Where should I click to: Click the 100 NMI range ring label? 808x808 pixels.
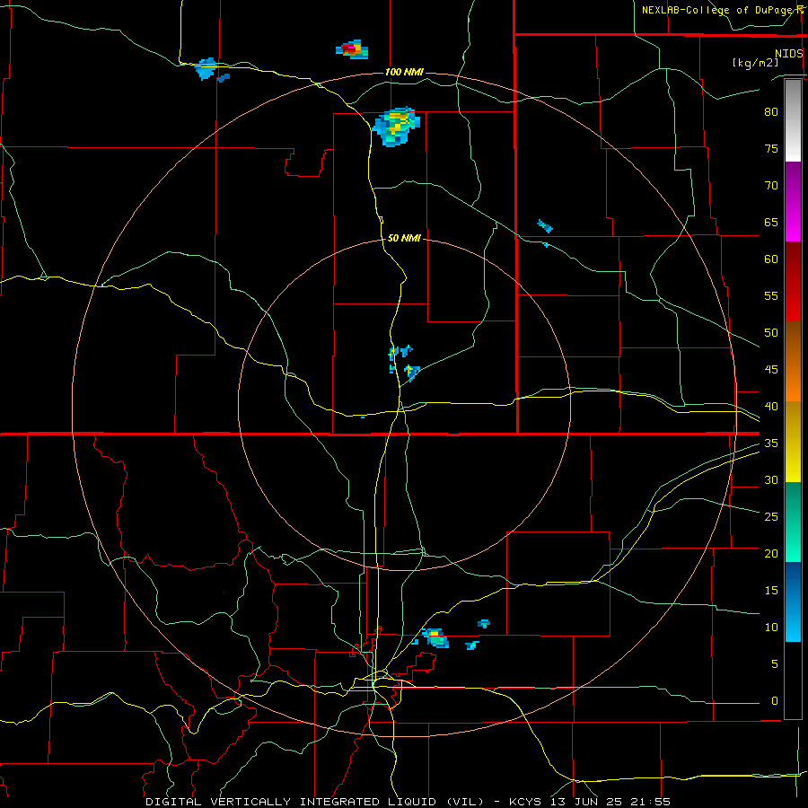tap(404, 72)
